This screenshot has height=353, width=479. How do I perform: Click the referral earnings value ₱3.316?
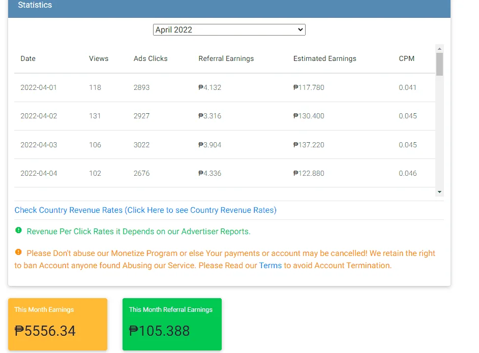point(210,116)
